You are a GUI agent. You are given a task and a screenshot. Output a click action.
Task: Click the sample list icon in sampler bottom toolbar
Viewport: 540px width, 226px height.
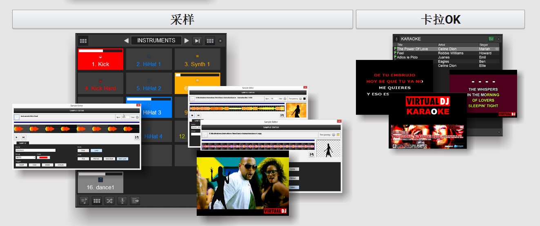(84, 200)
